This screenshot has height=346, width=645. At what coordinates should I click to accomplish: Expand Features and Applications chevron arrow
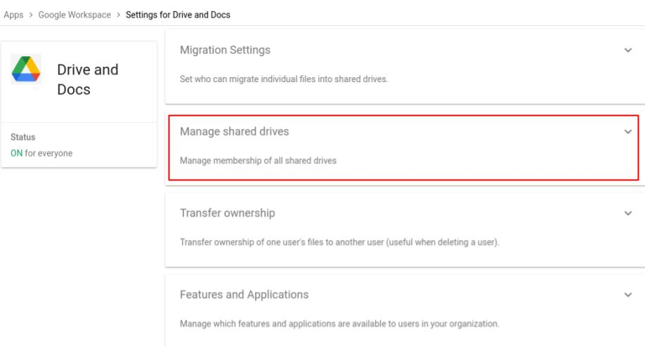click(x=627, y=295)
